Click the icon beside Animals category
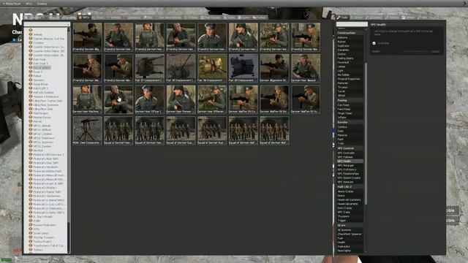This screenshot has height=263, width=468. tap(31, 34)
